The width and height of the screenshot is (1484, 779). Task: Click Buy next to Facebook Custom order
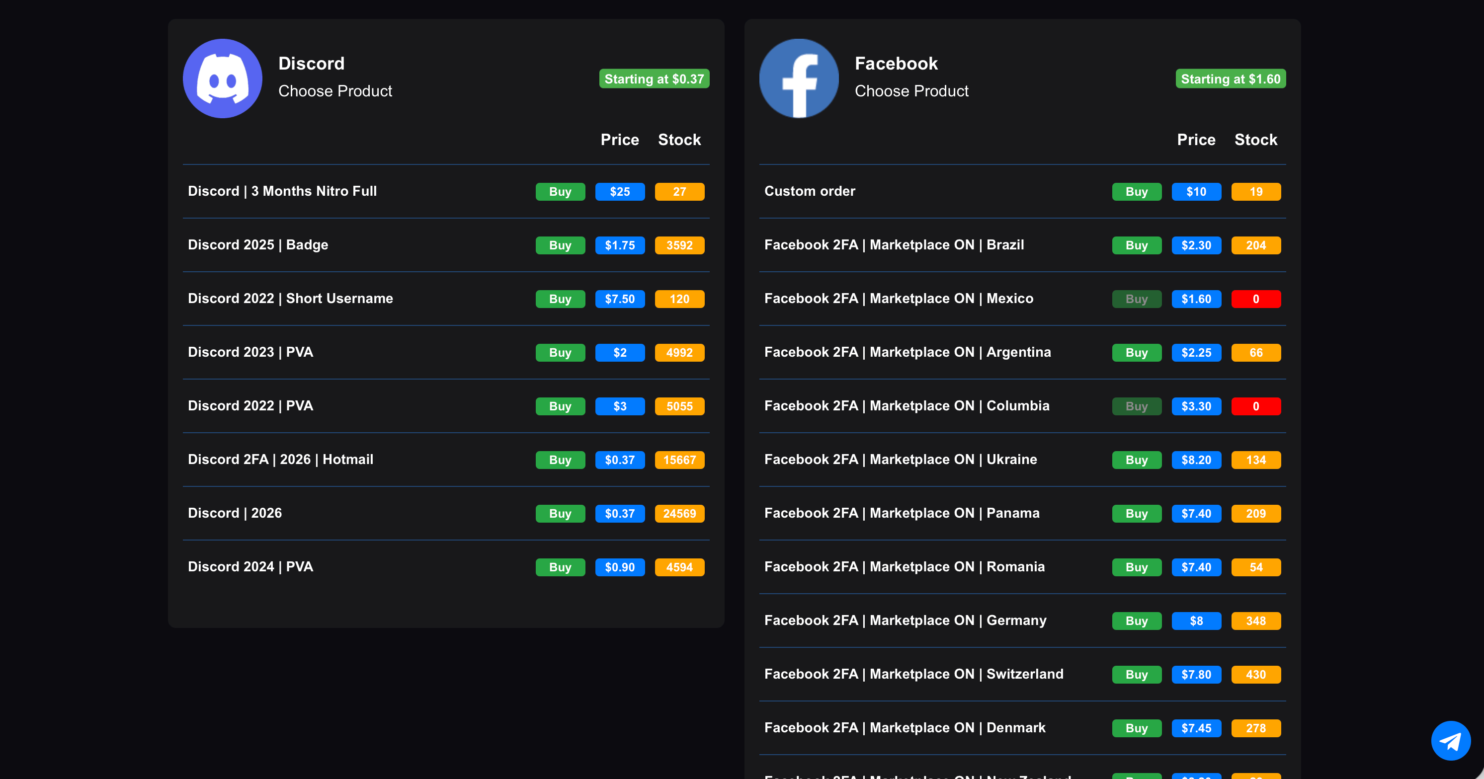click(x=1137, y=192)
